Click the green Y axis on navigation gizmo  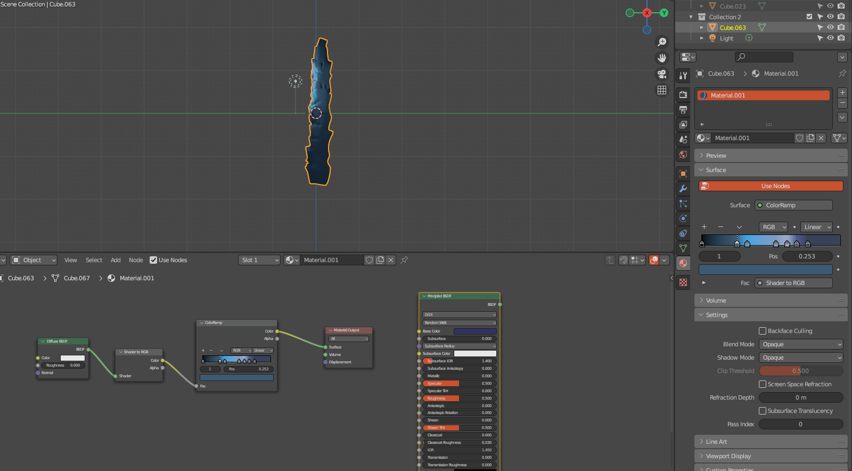point(664,13)
